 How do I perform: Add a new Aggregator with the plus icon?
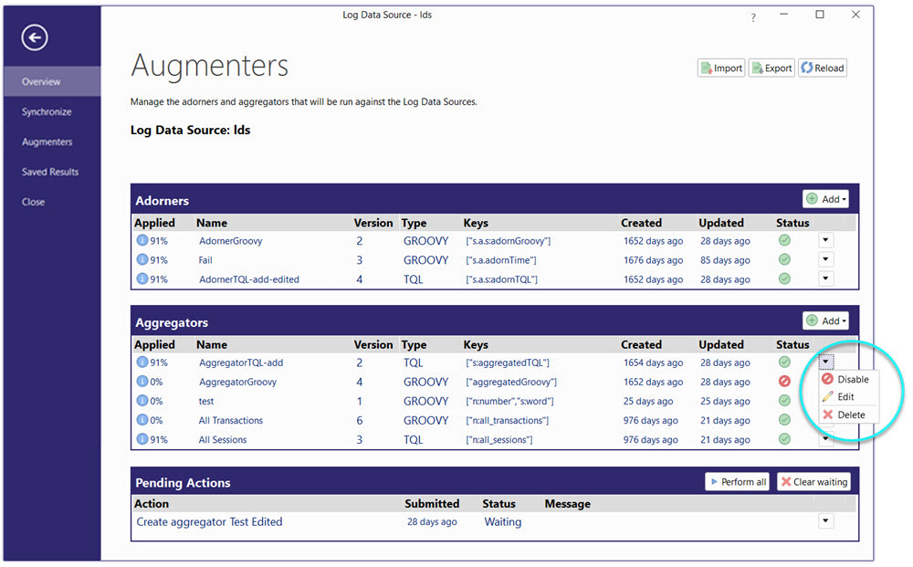[x=812, y=320]
